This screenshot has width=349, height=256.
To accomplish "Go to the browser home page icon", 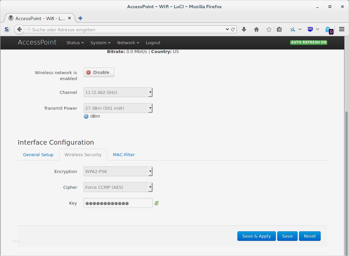I will (256, 29).
